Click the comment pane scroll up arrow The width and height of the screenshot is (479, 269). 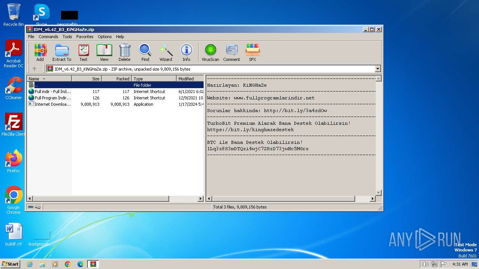point(378,78)
